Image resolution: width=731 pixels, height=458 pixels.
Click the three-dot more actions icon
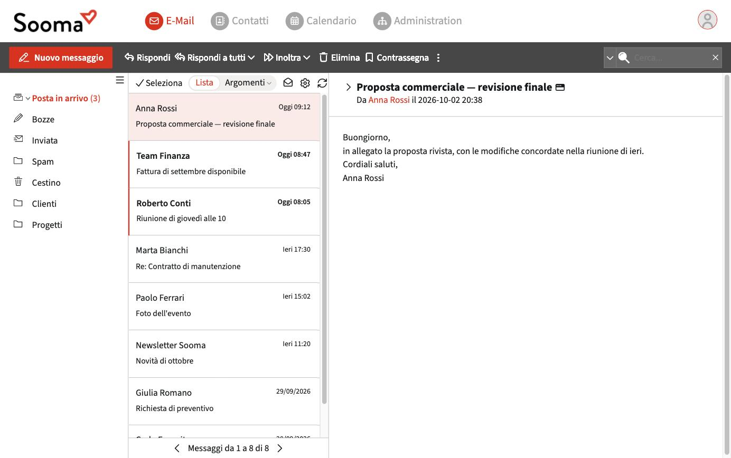(438, 58)
